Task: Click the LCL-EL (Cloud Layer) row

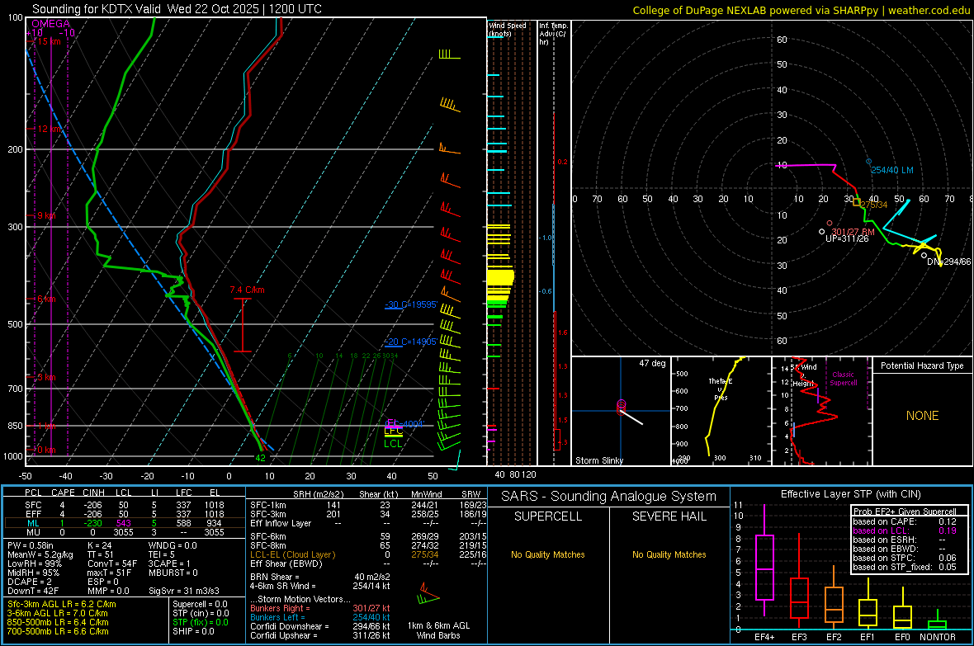Action: point(368,554)
